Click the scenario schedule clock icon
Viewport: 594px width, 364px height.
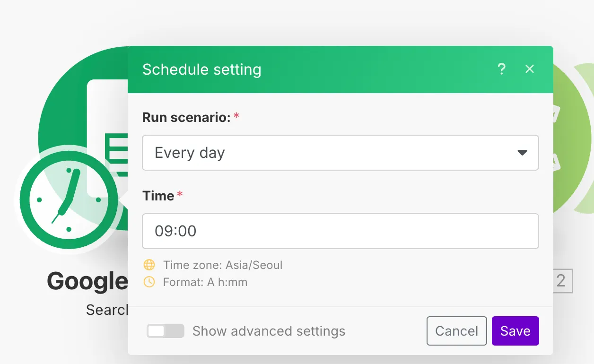(68, 199)
